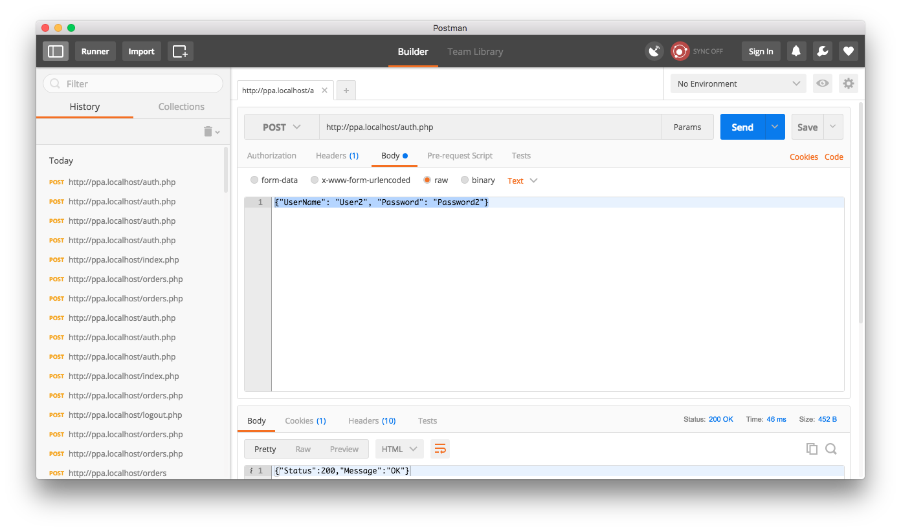The image size is (901, 531).
Task: Toggle the sidebar panel icon
Action: [56, 51]
